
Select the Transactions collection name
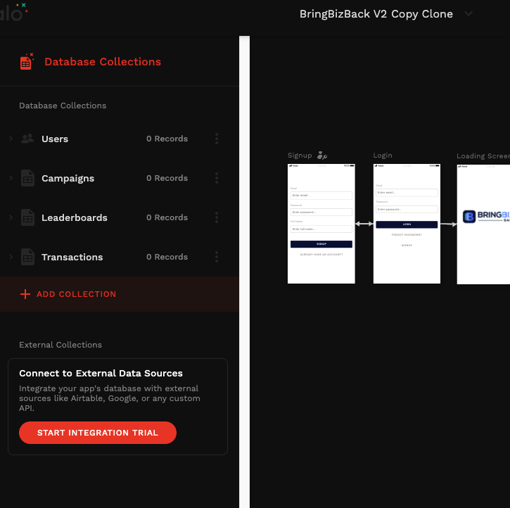(x=72, y=257)
